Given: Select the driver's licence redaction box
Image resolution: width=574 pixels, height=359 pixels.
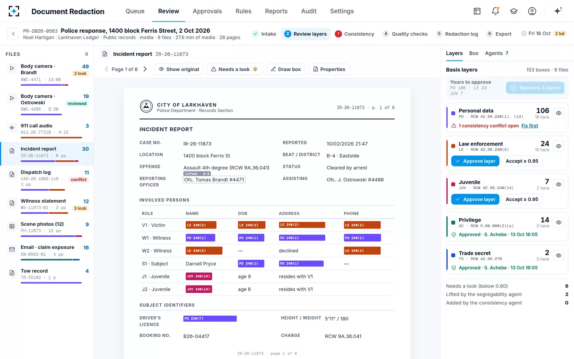Looking at the screenshot, I should (210, 319).
